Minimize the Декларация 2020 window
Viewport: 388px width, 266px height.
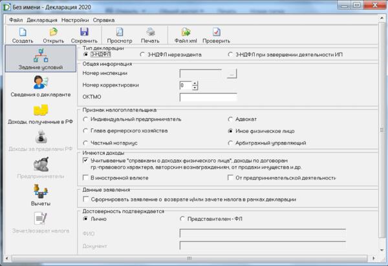click(x=344, y=5)
